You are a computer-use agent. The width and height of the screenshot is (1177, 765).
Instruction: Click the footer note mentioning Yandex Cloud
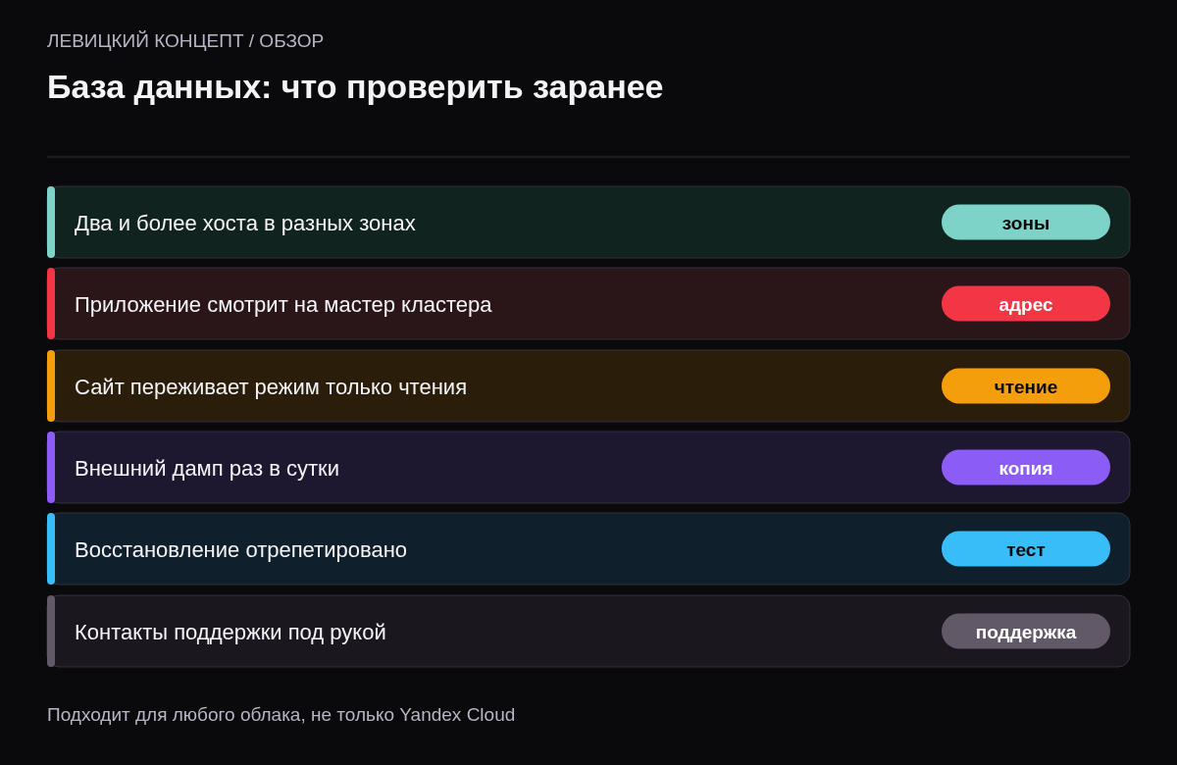coord(281,715)
